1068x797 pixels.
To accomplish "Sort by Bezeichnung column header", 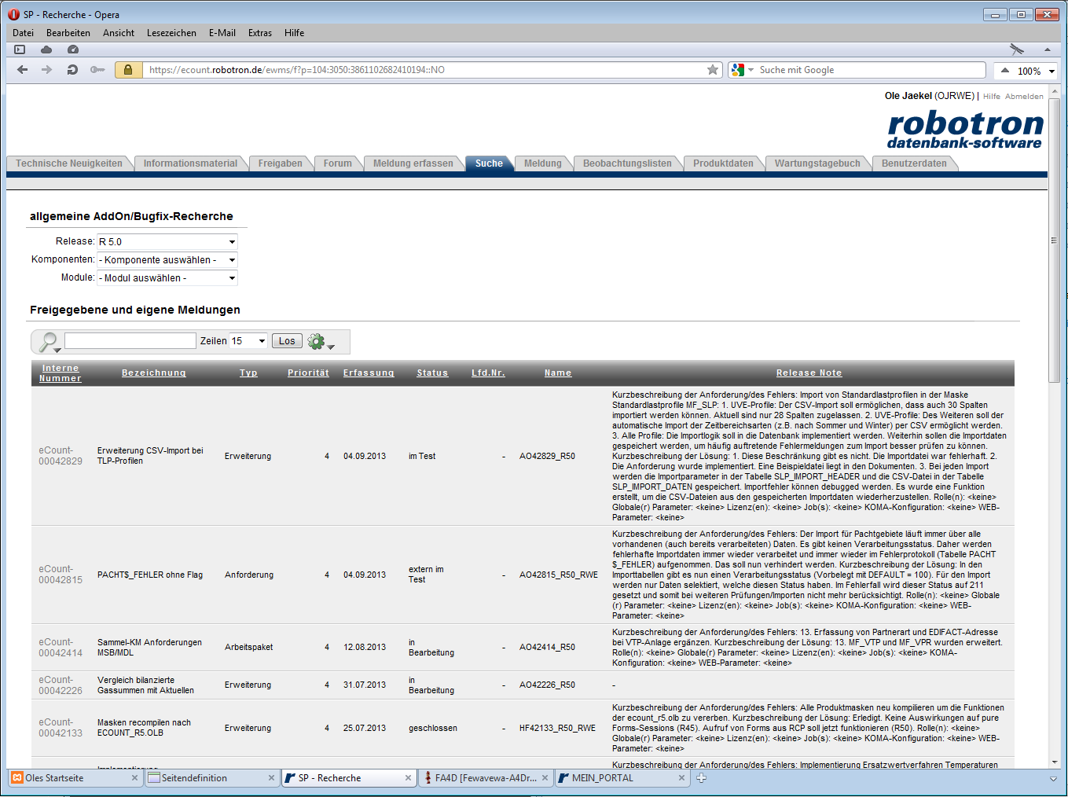I will (154, 373).
